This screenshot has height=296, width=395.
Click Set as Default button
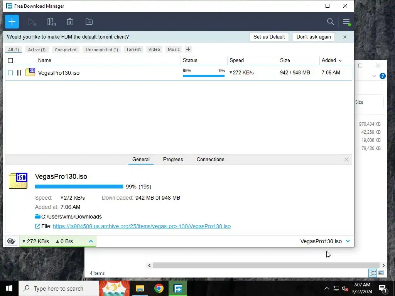[269, 37]
